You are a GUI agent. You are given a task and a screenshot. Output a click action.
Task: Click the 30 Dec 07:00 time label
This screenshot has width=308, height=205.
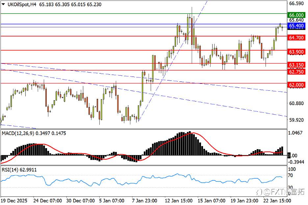coord(80,201)
